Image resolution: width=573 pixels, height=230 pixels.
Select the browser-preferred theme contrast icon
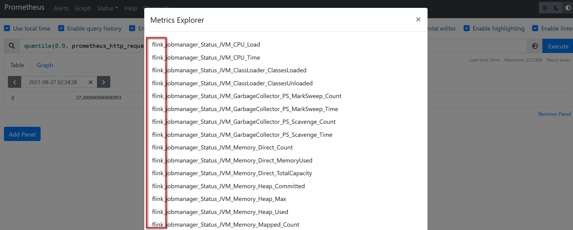tap(568, 8)
